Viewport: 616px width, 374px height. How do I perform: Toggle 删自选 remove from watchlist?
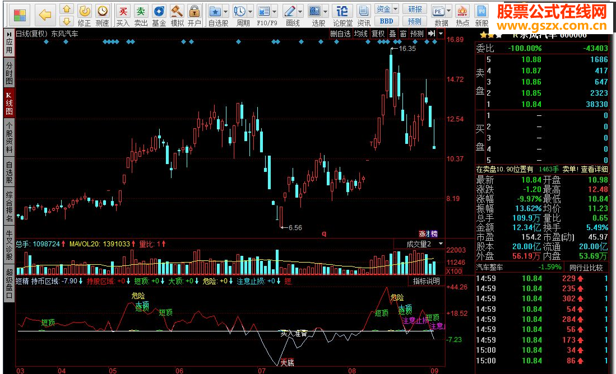(340, 34)
